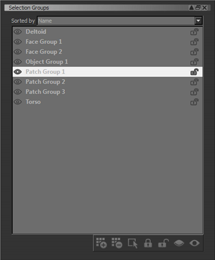215x260 pixels.
Task: Click the add selection group icon
Action: tap(101, 243)
